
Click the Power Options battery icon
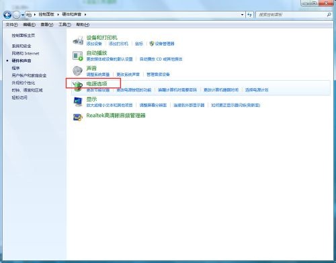[x=78, y=86]
